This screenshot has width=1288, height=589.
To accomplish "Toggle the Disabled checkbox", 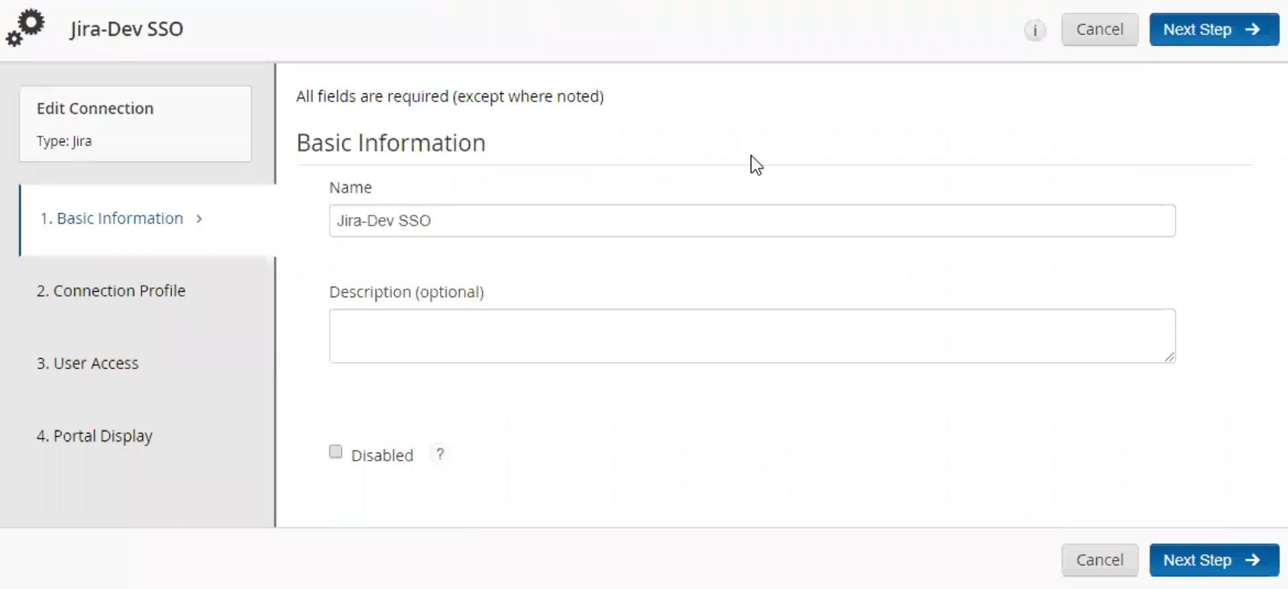I will (x=336, y=452).
